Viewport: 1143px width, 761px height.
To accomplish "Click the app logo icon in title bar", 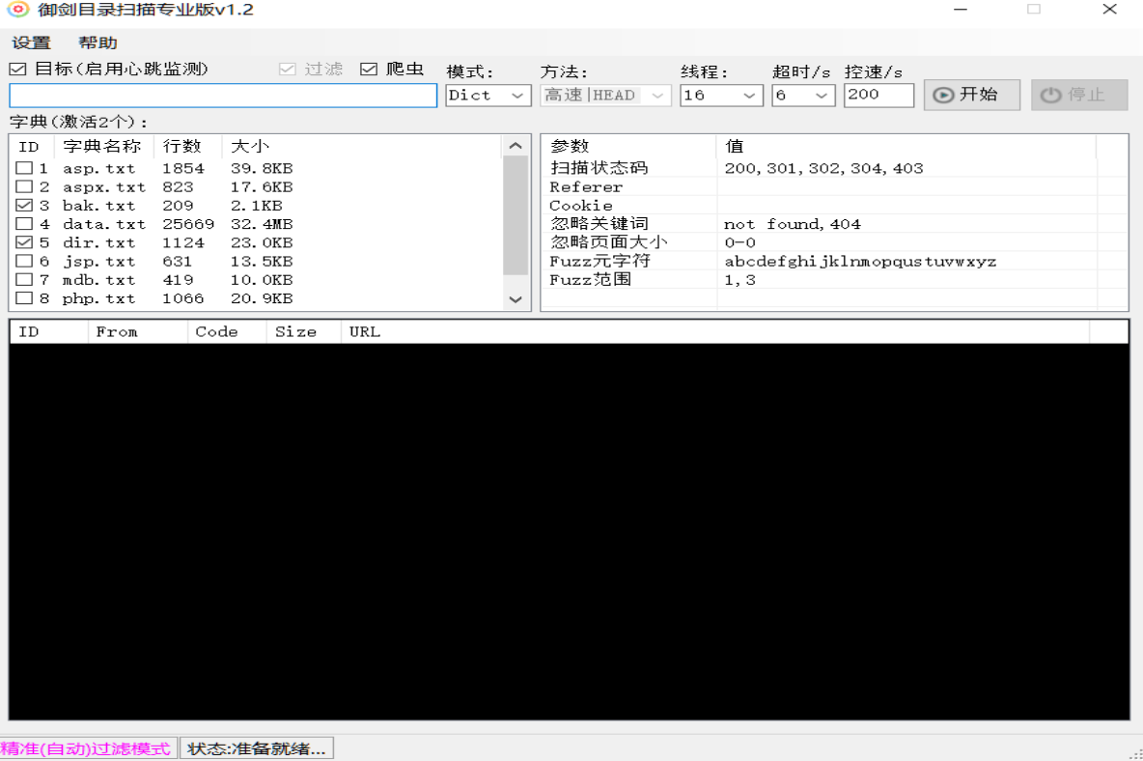I will [17, 10].
